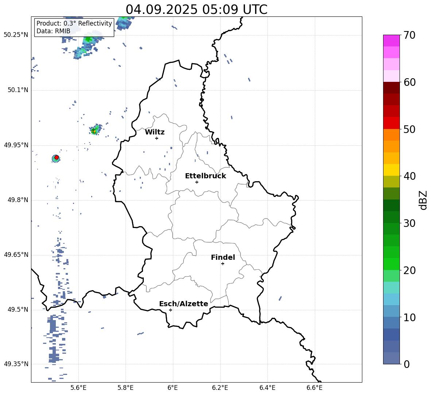Click the cross marker below Esch/Alzette
Image resolution: width=432 pixels, height=395 pixels.
170,310
